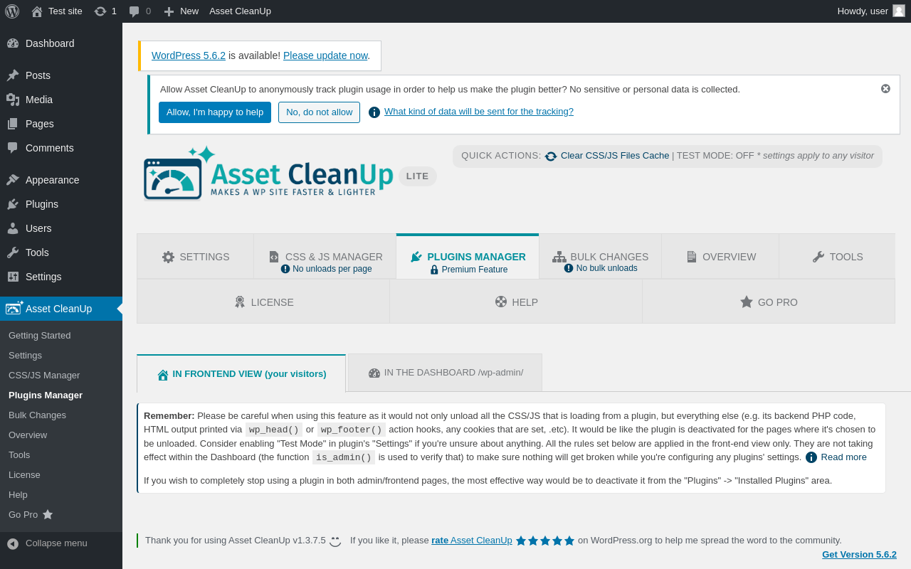This screenshot has width=911, height=569.
Task: Open the Test site home icon
Action: [x=37, y=11]
